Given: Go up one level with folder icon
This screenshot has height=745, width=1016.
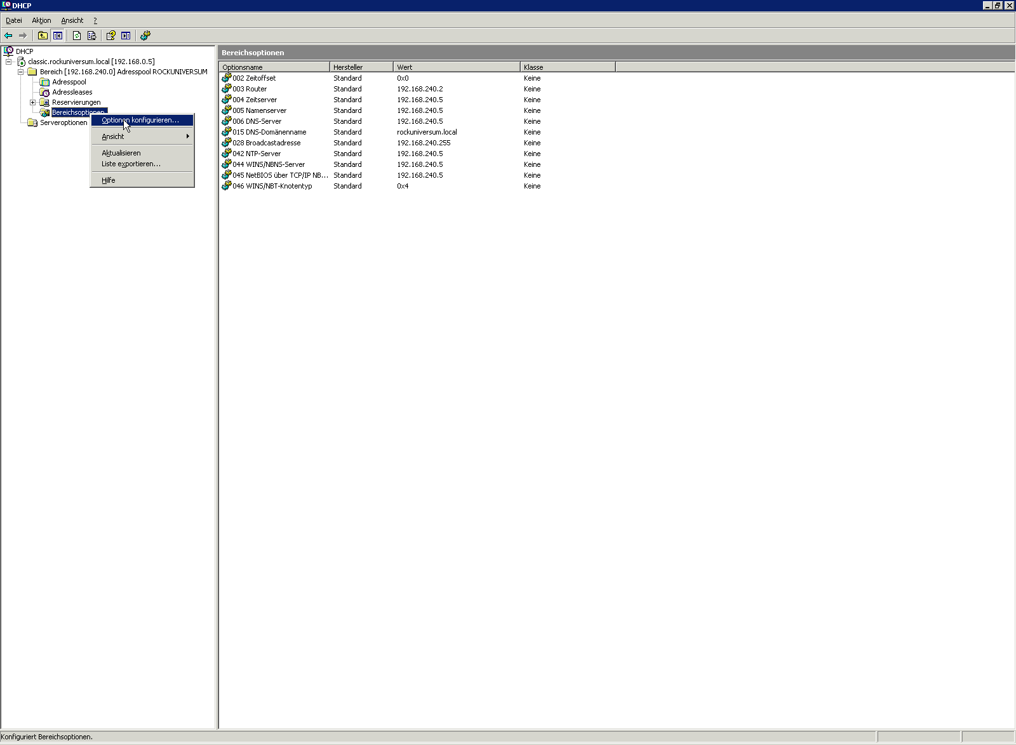Looking at the screenshot, I should (x=43, y=36).
